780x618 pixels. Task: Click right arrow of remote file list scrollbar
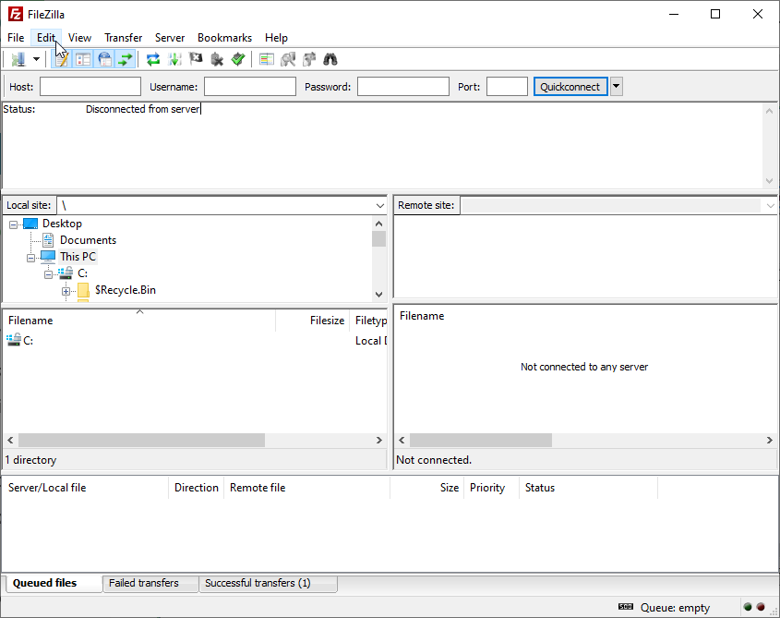pyautogui.click(x=770, y=441)
